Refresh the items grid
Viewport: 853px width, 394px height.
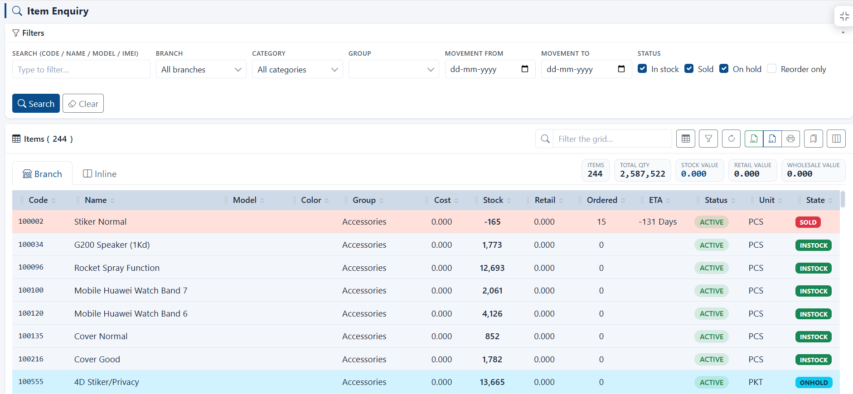point(731,139)
